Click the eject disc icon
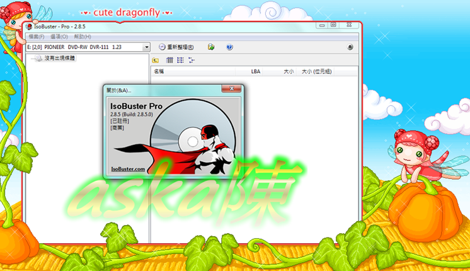This screenshot has width=470, height=271. [350, 47]
